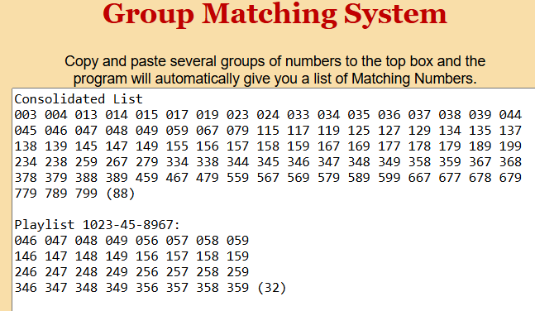Click number 046 in the playlist

(x=26, y=241)
